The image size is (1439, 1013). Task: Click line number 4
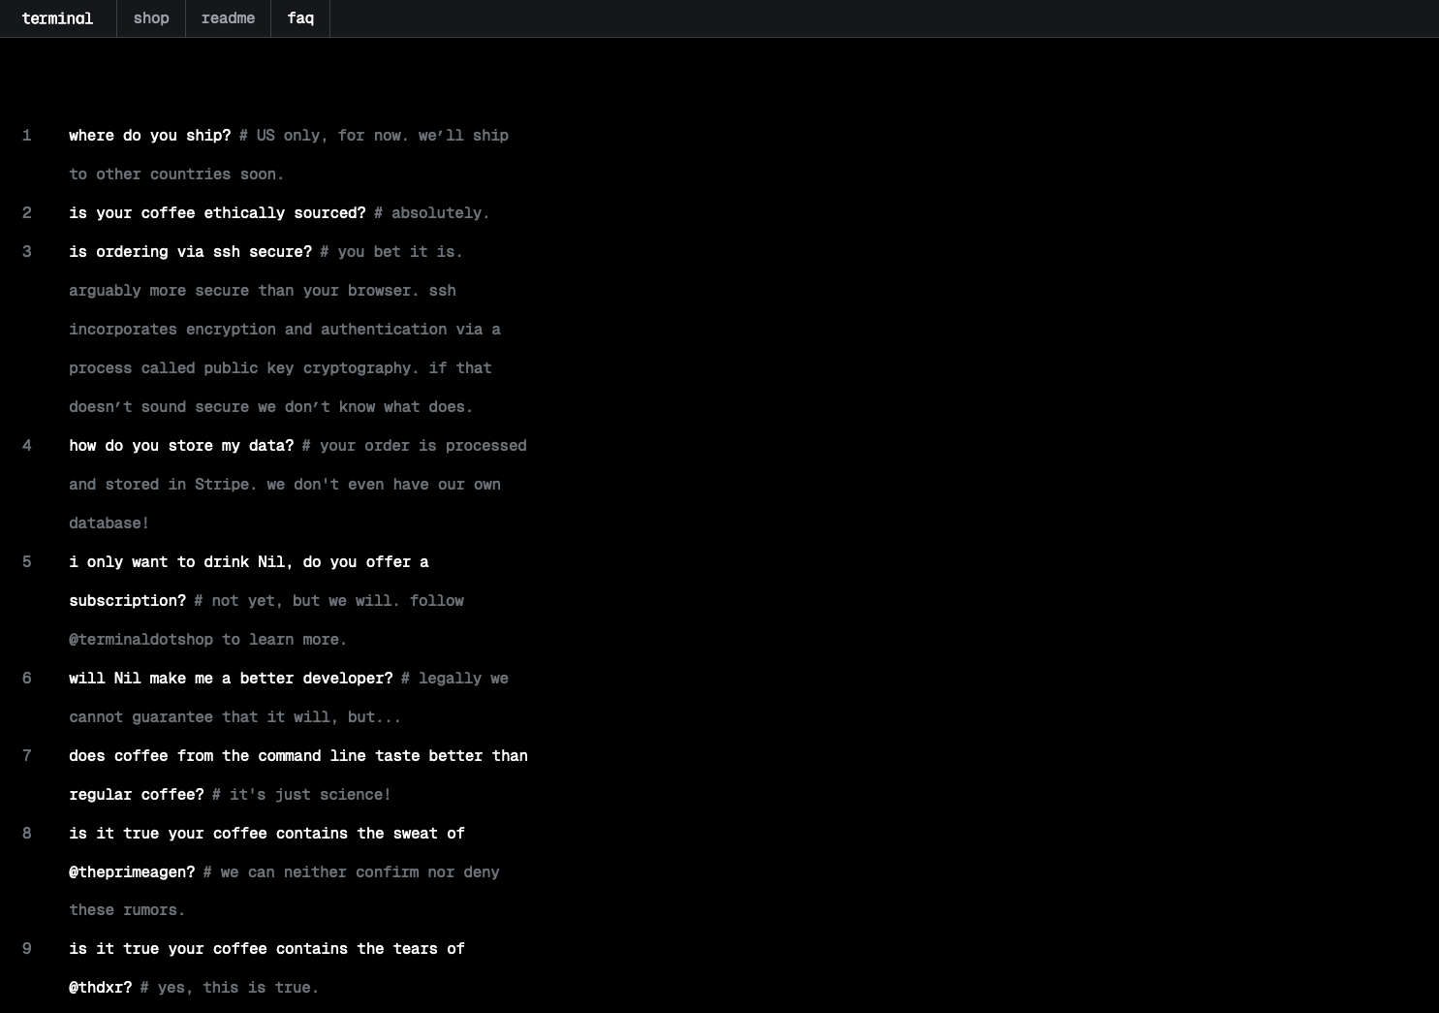point(27,446)
